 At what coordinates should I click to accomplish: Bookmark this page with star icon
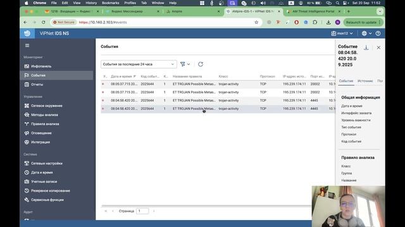tap(256, 23)
